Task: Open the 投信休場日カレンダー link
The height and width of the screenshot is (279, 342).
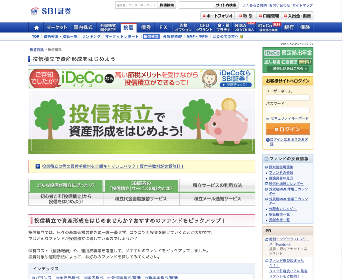Action: coord(286,184)
